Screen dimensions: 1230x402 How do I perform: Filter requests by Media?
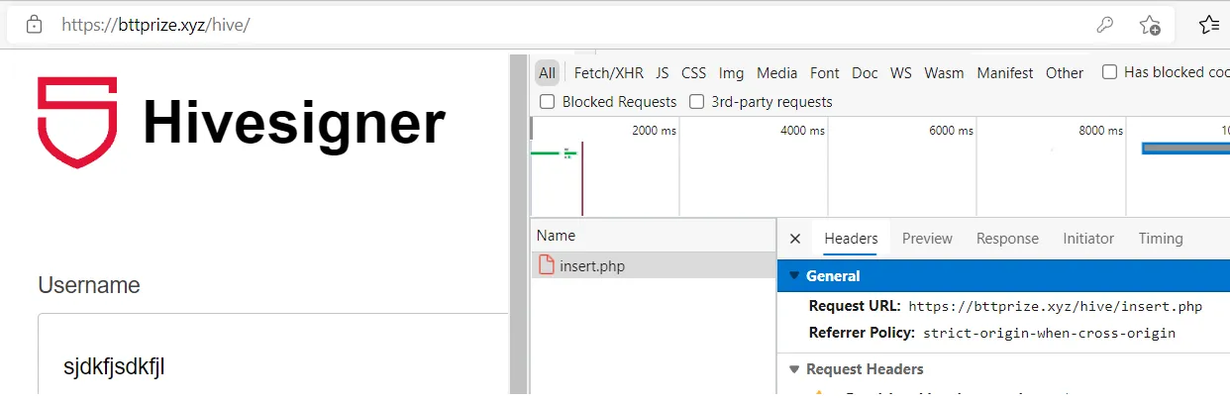pos(777,72)
